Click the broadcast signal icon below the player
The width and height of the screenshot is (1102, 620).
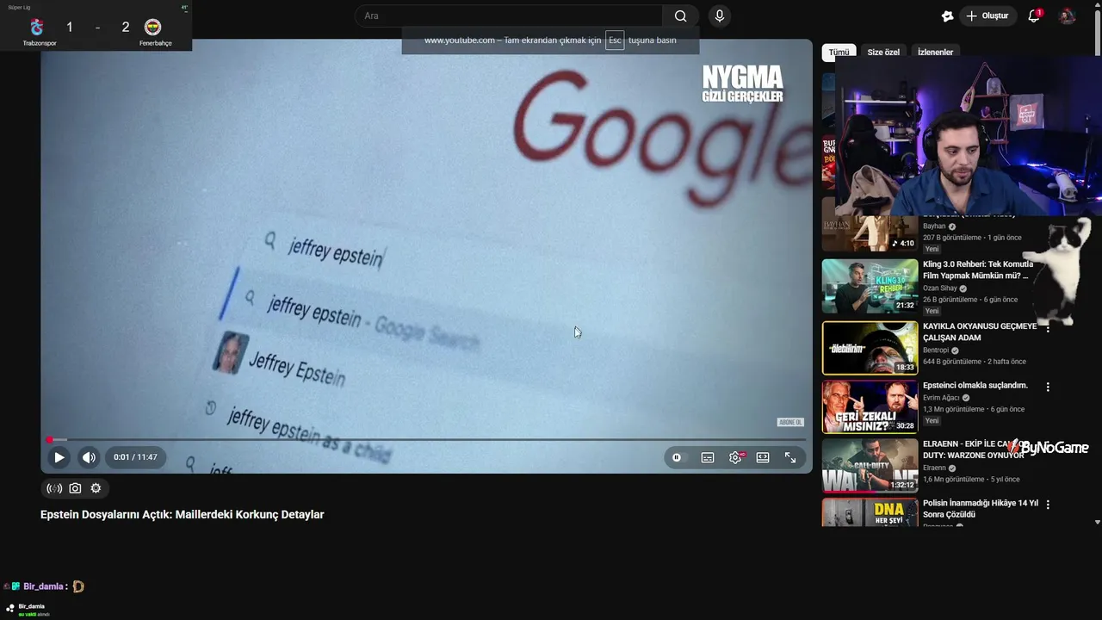[x=54, y=488]
